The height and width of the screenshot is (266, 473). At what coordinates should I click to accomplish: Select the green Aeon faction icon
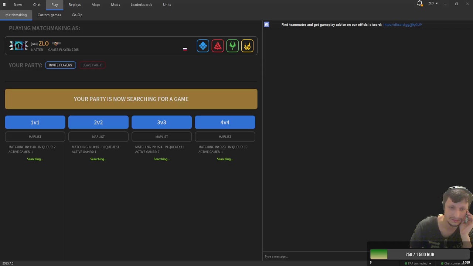pos(232,46)
